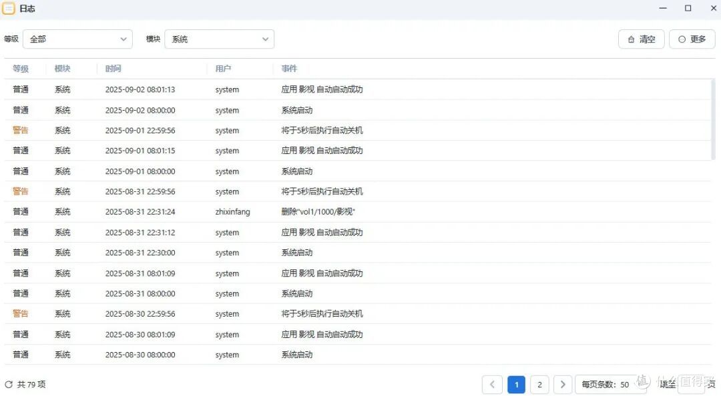Open the 每页条数 50 per-page dropdown

click(x=610, y=385)
